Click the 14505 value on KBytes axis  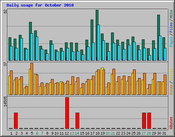click(x=5, y=101)
